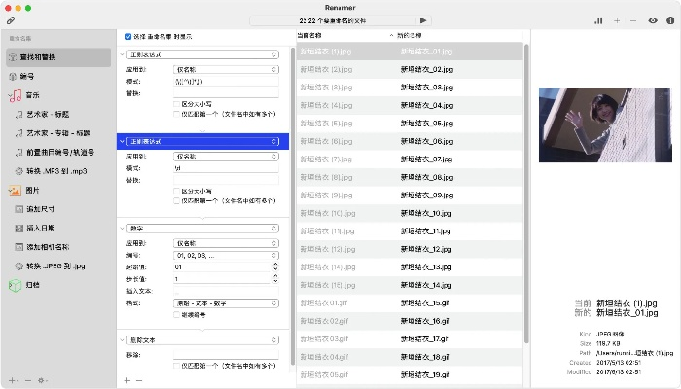Toggle the eye preview icon
Viewport: 681px width, 389px height.
(653, 20)
